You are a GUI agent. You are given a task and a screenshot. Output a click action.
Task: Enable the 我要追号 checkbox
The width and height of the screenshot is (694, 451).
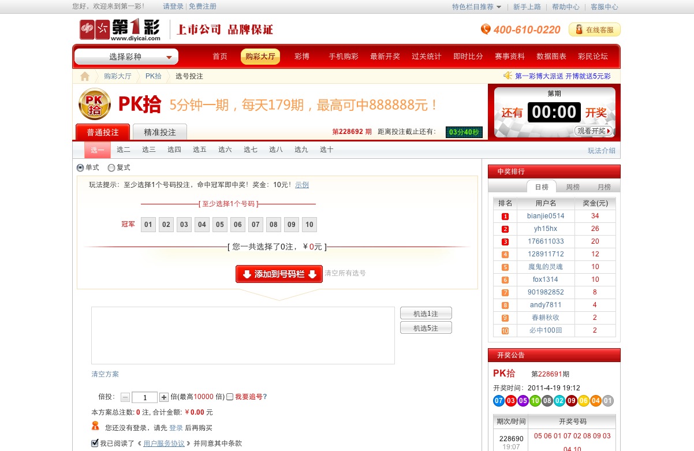(230, 397)
